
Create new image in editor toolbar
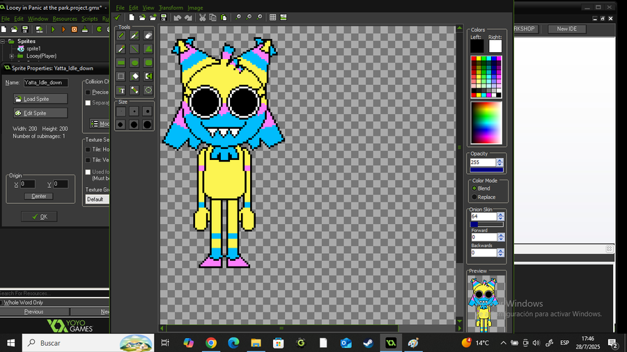pyautogui.click(x=131, y=17)
